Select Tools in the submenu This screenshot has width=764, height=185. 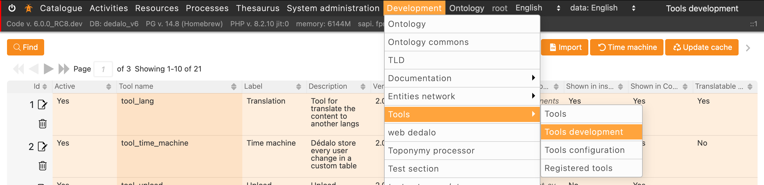pos(591,114)
